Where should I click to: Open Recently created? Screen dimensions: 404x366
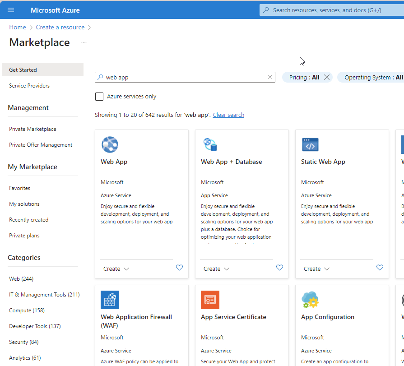tap(29, 220)
